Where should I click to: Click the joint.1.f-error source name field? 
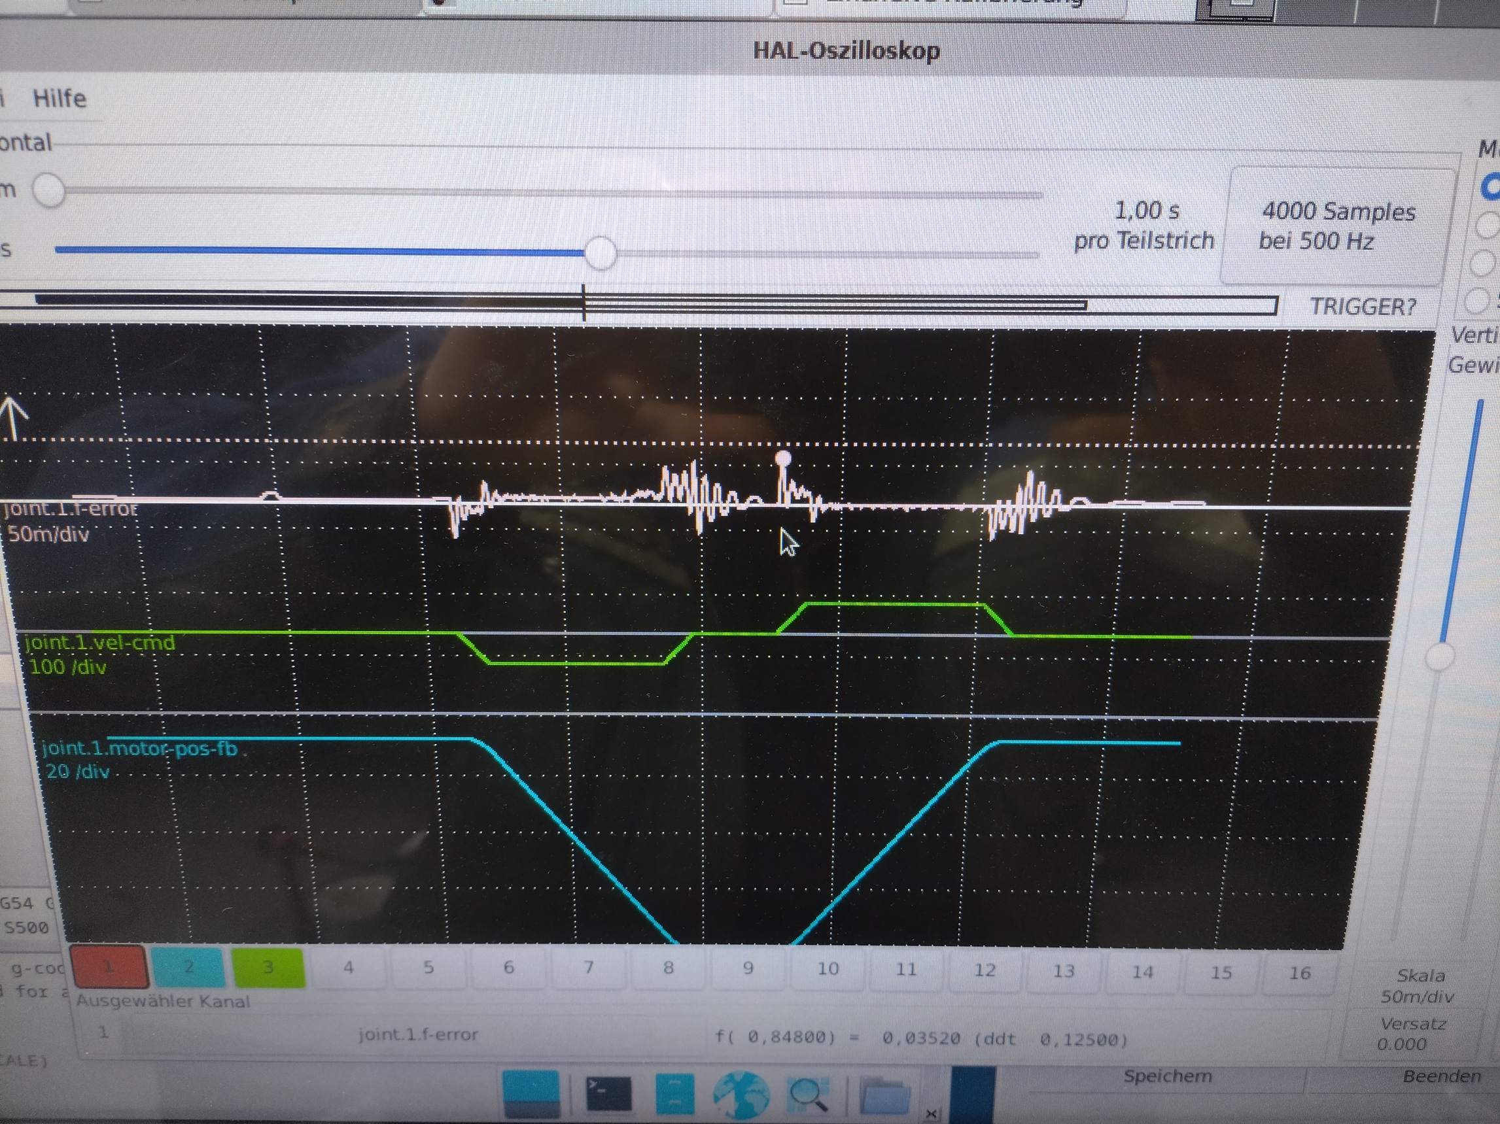pyautogui.click(x=418, y=1034)
